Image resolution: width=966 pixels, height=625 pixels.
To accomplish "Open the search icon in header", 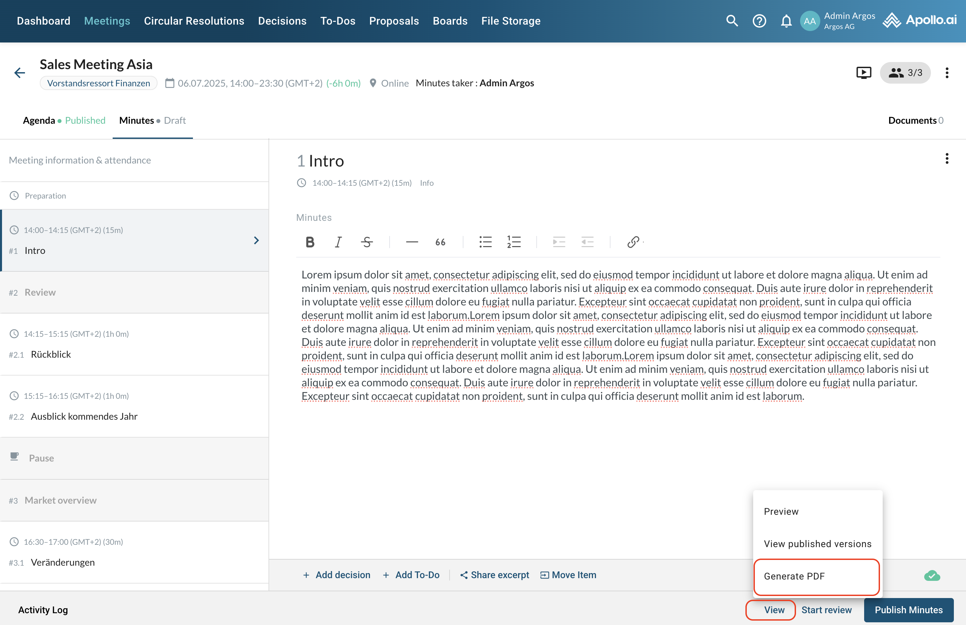I will point(732,21).
